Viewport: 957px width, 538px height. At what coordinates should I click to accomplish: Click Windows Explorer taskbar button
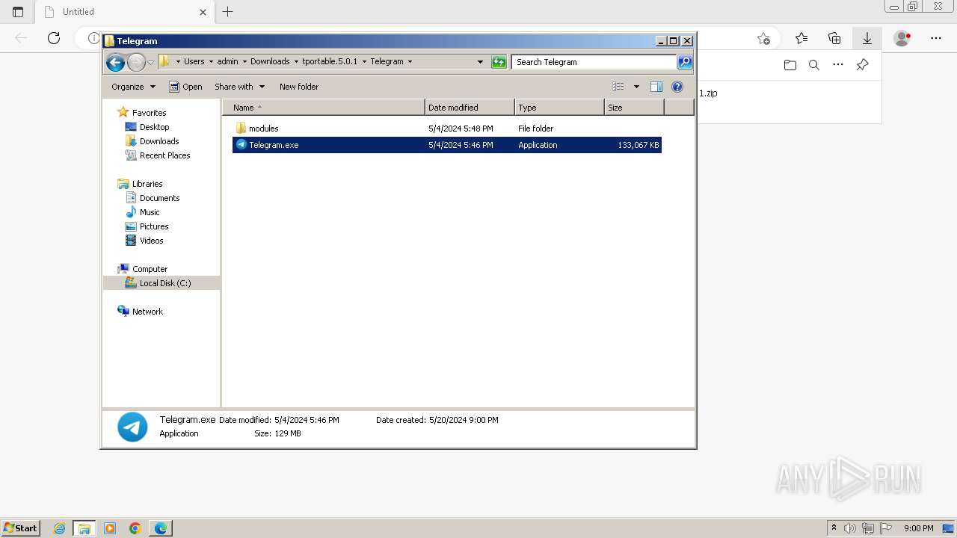[x=84, y=528]
